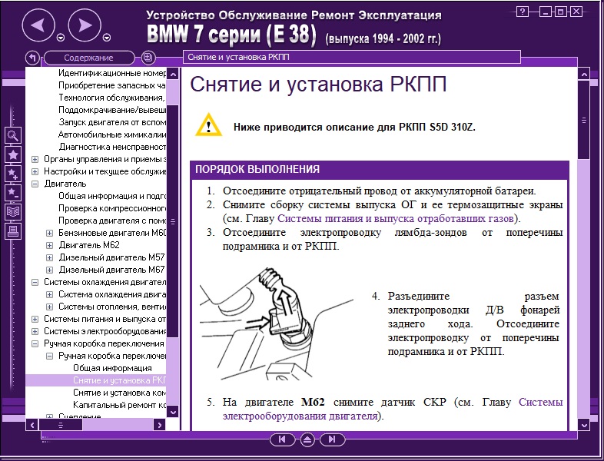Click the tree horizontal scrollbar thumb
Screen dimensions: 604x461
coord(61,425)
